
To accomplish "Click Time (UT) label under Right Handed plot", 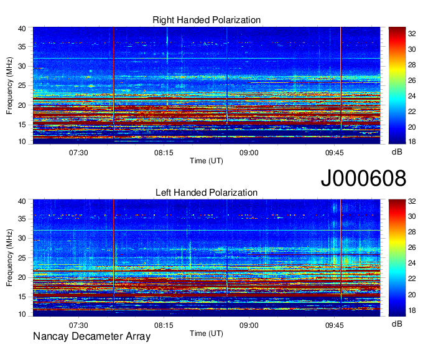I will tap(207, 161).
